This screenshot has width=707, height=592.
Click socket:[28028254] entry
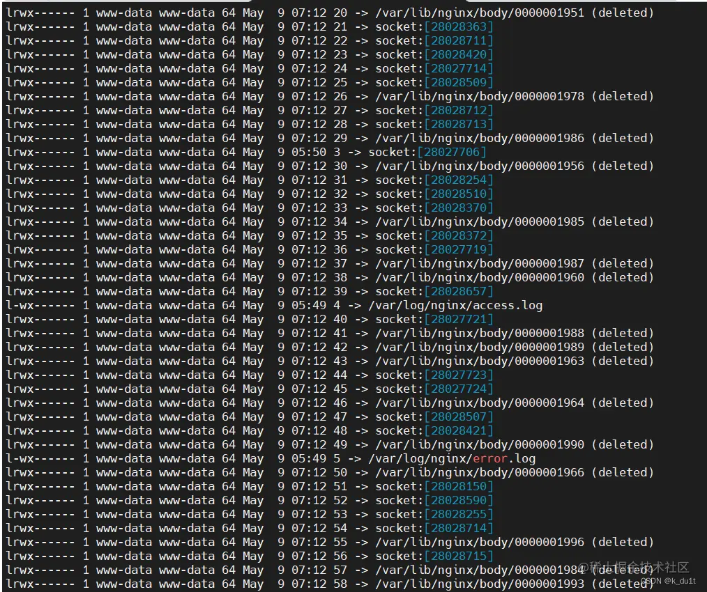pos(434,180)
